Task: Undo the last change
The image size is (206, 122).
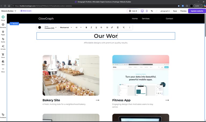Action: point(152,11)
